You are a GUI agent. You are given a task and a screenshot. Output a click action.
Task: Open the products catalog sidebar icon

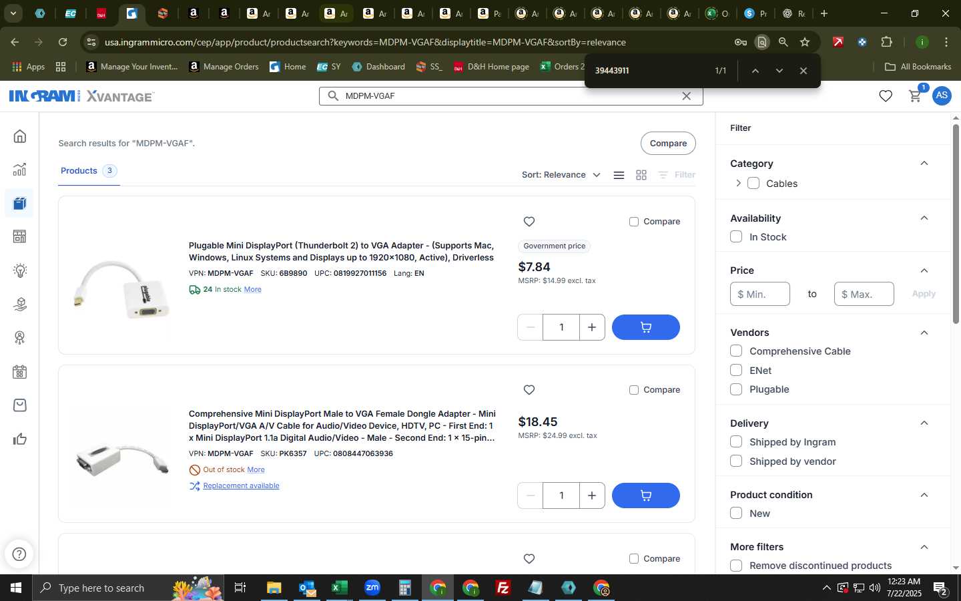(20, 203)
